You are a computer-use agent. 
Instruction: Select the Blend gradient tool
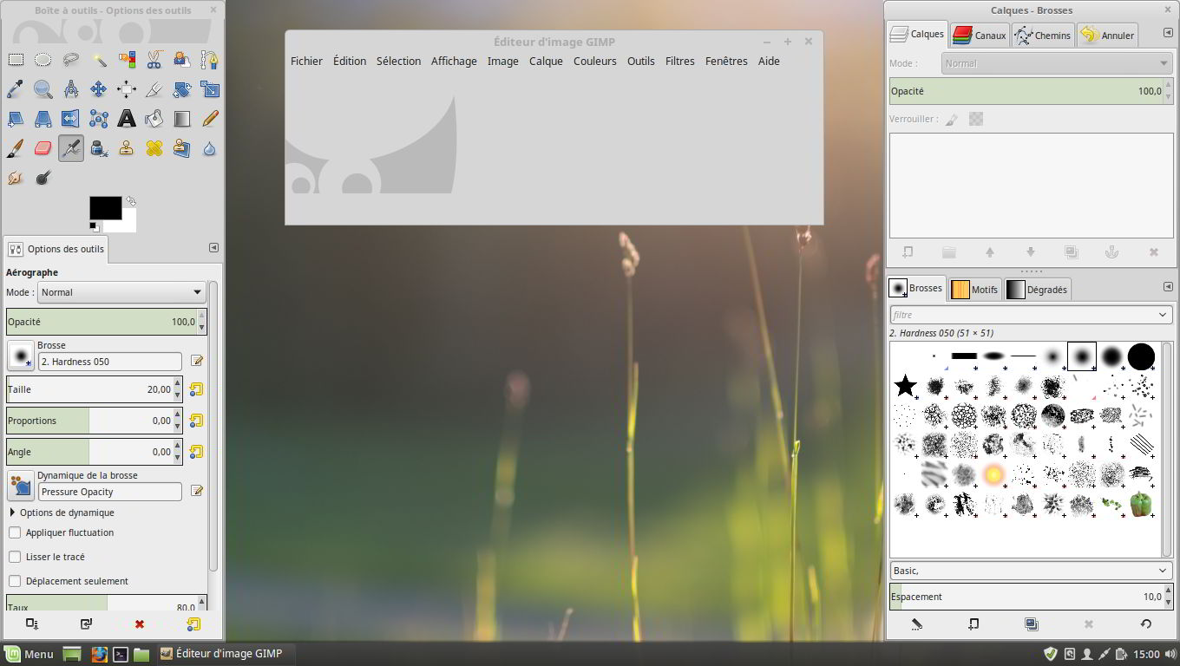[182, 119]
